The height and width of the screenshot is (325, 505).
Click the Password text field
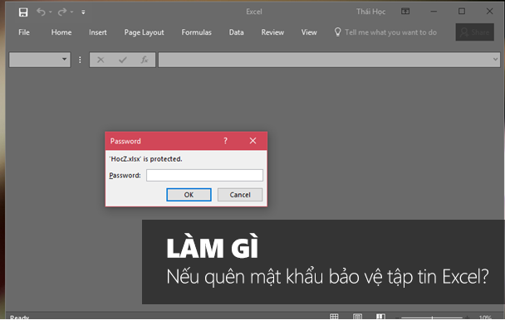point(204,175)
